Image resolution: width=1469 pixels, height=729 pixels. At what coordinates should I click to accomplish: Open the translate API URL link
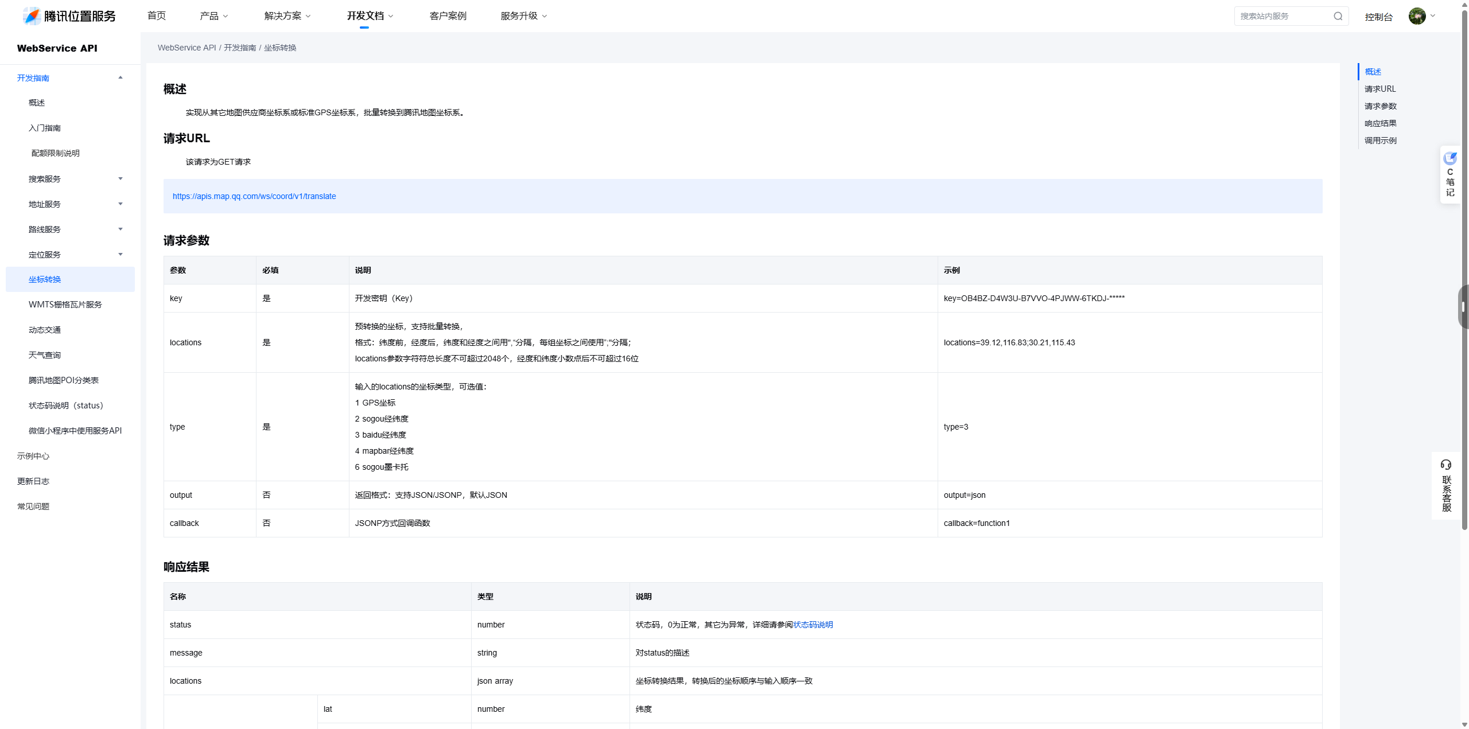pyautogui.click(x=254, y=196)
